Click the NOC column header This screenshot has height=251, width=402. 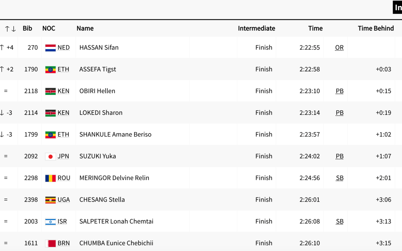point(49,28)
